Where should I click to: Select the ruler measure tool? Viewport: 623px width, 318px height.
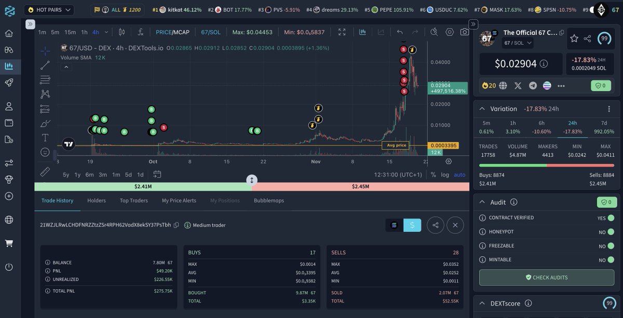[45, 171]
